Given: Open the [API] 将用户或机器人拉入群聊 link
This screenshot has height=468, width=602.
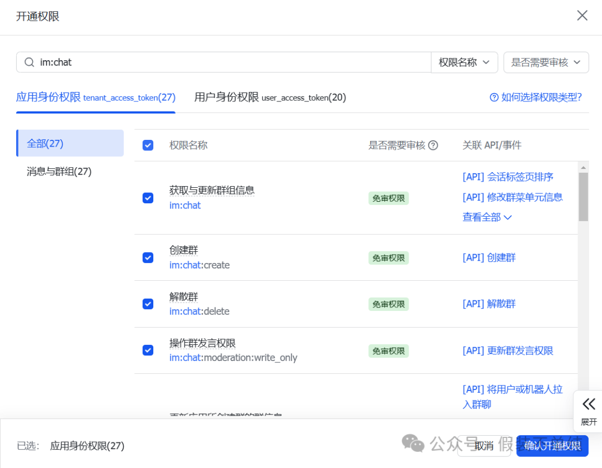Looking at the screenshot, I should 512,397.
